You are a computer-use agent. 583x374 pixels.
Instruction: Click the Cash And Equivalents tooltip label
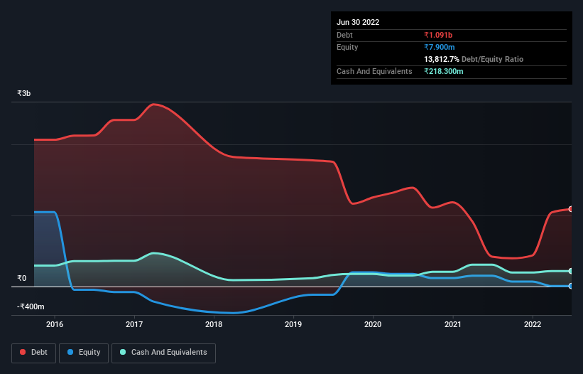point(374,71)
